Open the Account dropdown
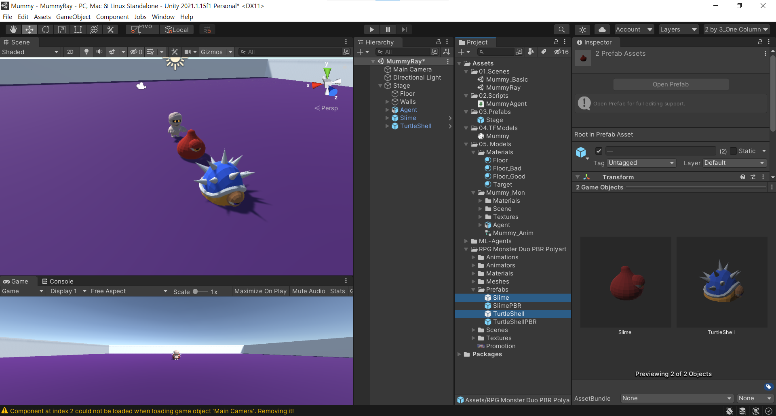This screenshot has height=416, width=776. (x=634, y=29)
